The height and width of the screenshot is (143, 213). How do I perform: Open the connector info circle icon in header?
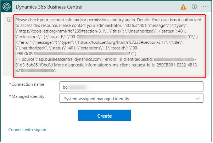(194, 7)
